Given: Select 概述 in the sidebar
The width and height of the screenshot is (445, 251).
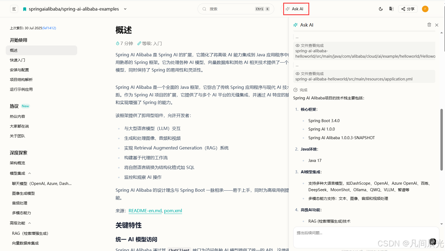Looking at the screenshot, I should coord(41,50).
